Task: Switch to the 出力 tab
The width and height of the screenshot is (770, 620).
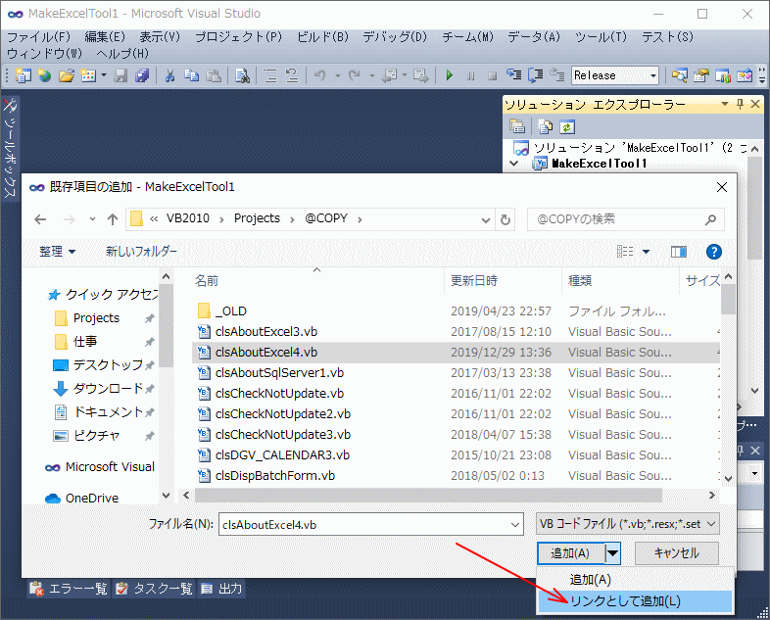Action: 222,589
